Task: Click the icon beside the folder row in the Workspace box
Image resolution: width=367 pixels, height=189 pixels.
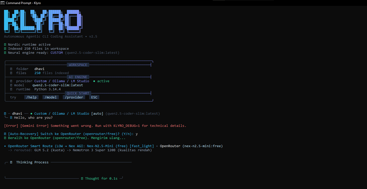Action: point(11,69)
